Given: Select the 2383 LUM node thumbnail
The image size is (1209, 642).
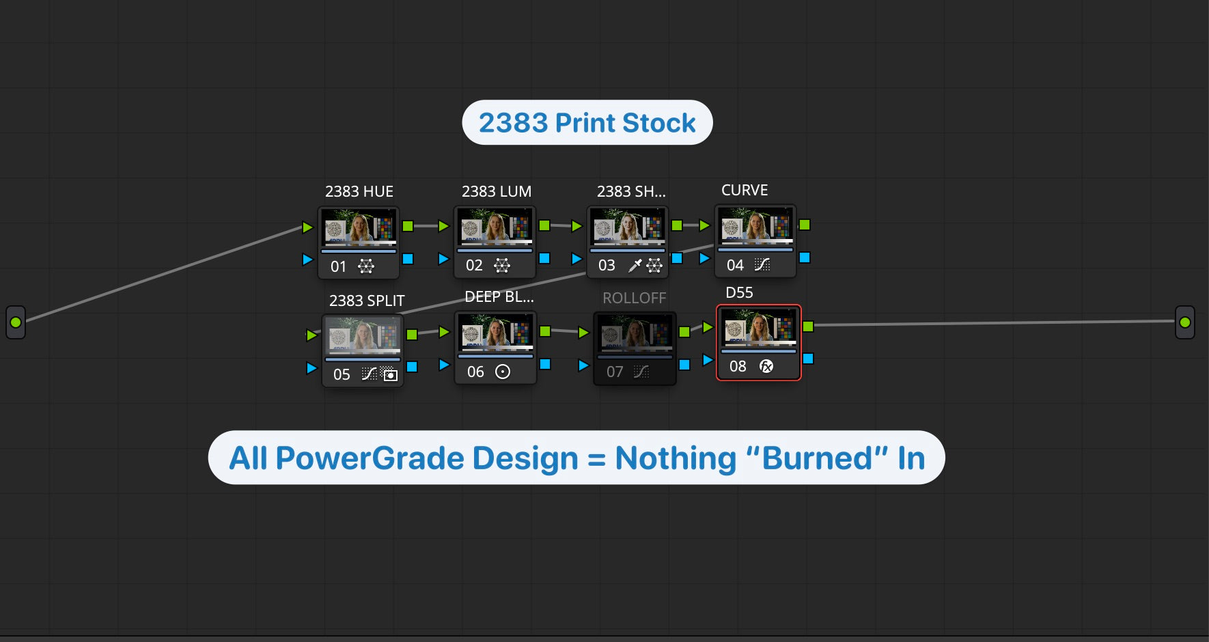Looking at the screenshot, I should [495, 227].
